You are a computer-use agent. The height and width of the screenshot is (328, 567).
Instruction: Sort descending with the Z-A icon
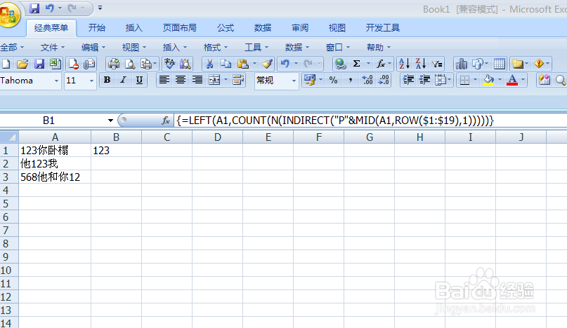coord(421,64)
